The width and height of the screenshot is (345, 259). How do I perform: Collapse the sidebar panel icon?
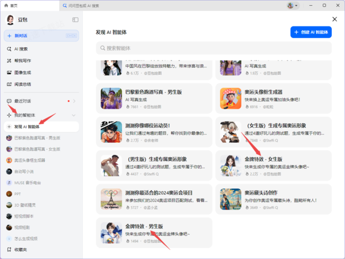75,20
